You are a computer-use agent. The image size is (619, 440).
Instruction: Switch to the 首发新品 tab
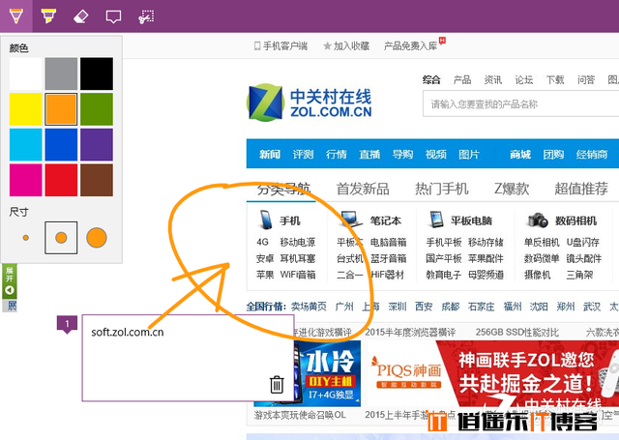point(363,189)
